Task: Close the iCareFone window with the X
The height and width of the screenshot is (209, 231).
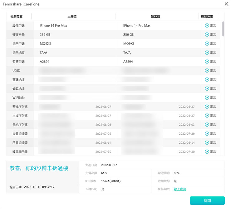Action: (226, 4)
